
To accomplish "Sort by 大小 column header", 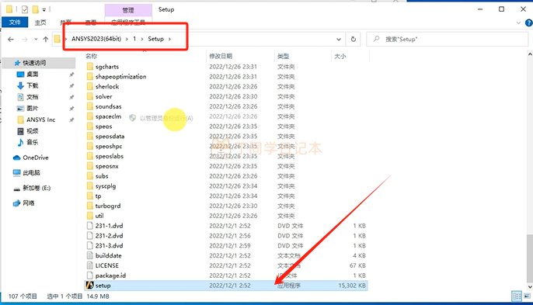I will (340, 56).
